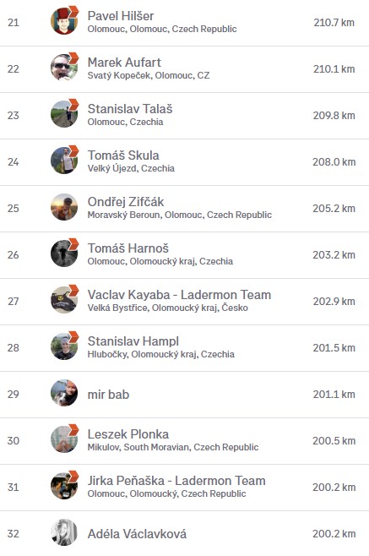Click the Leszek Plonka name link
The width and height of the screenshot is (369, 556).
click(x=128, y=434)
